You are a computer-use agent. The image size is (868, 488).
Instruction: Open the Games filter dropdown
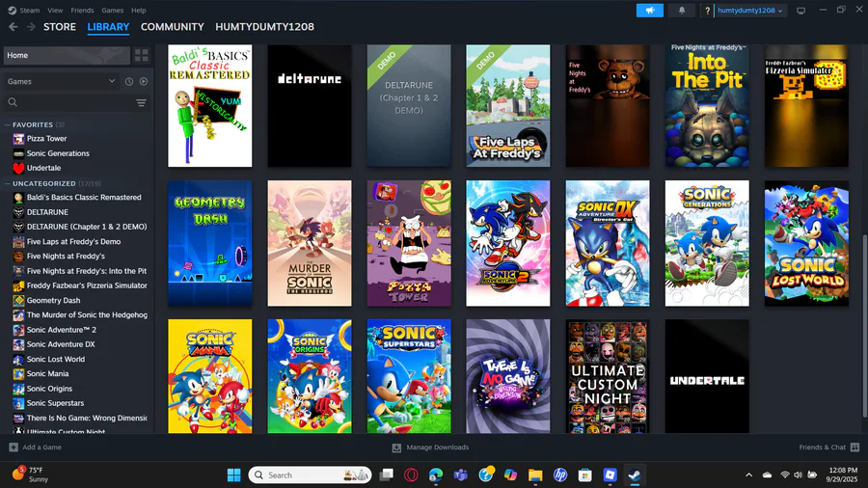click(62, 81)
